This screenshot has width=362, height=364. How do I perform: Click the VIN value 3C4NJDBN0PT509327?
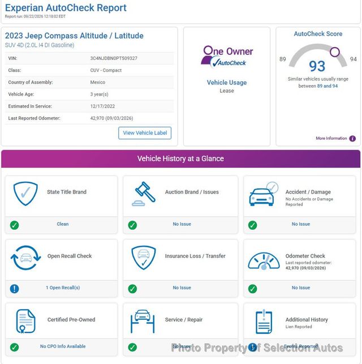pos(114,58)
